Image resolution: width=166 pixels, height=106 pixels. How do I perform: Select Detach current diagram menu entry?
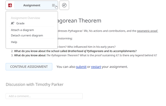[27, 36]
